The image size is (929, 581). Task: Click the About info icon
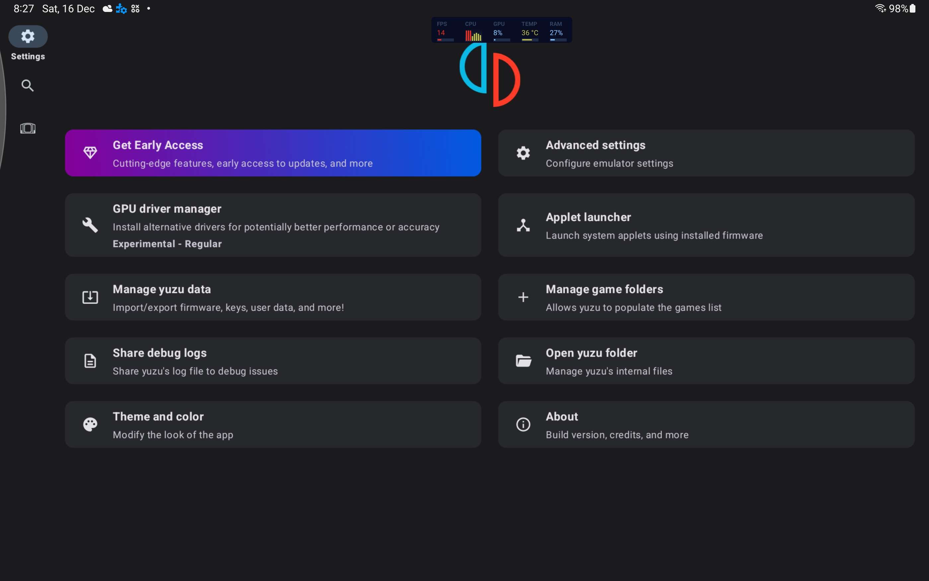[x=523, y=424]
